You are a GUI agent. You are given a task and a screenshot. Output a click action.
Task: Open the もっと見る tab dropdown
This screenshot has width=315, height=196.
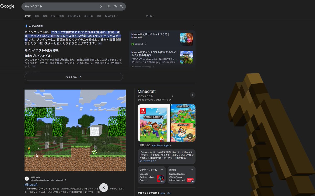pyautogui.click(x=111, y=16)
